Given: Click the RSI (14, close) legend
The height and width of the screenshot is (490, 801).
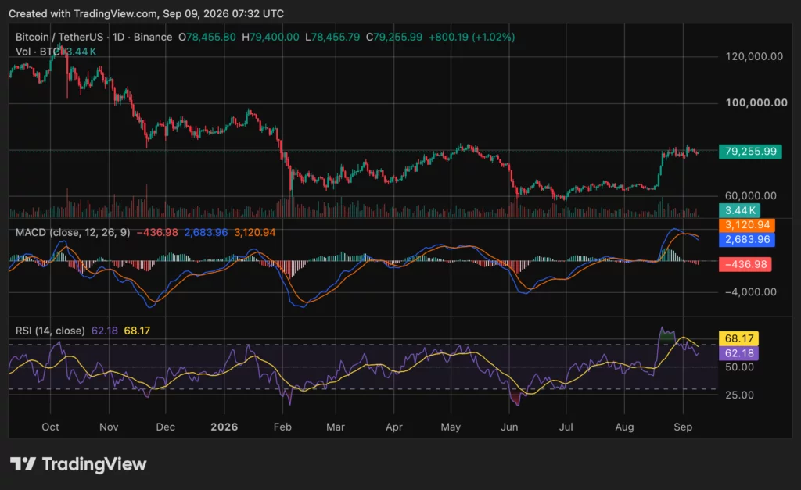Looking at the screenshot, I should pyautogui.click(x=50, y=331).
